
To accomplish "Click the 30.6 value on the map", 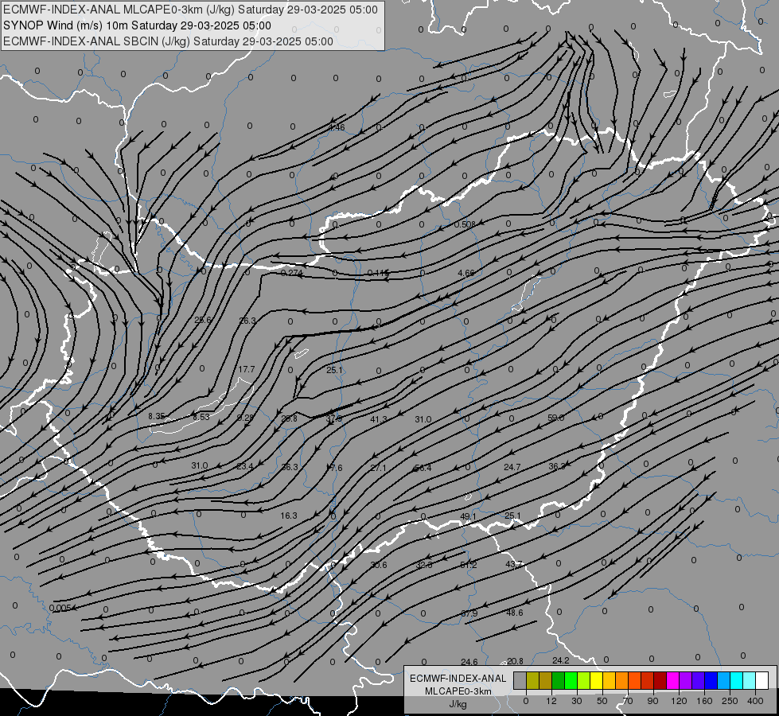I will [379, 565].
